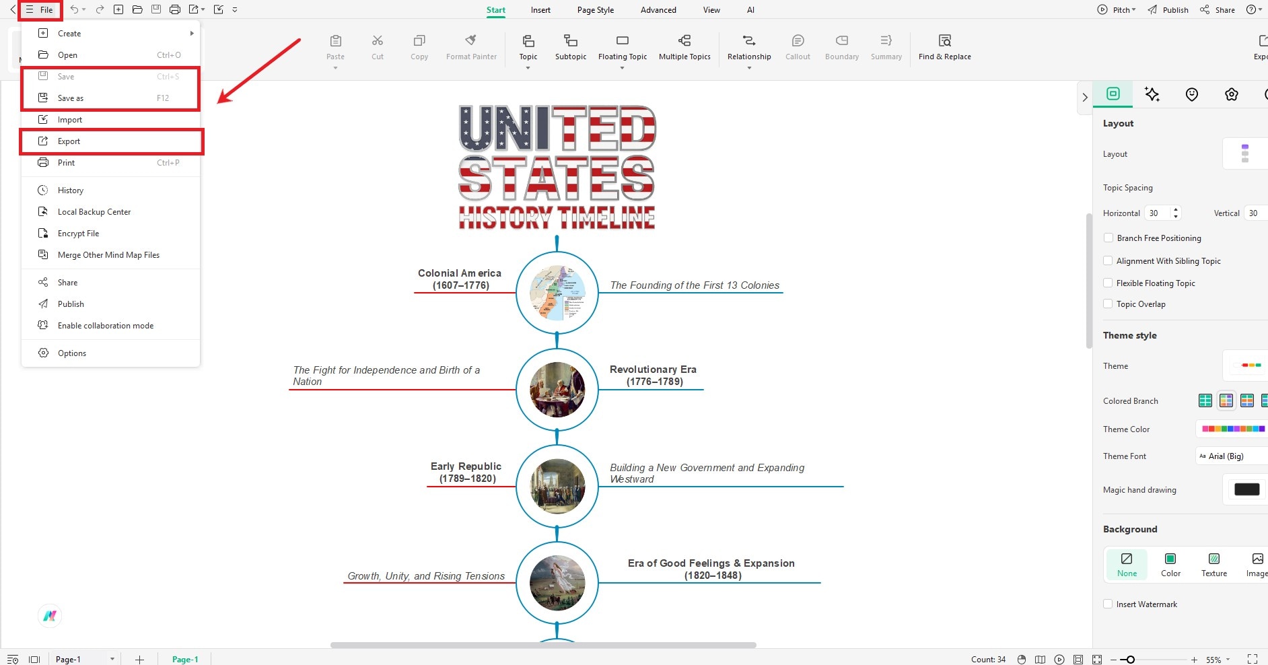
Task: Enable Topic Overlap checkbox
Action: [x=1108, y=304]
